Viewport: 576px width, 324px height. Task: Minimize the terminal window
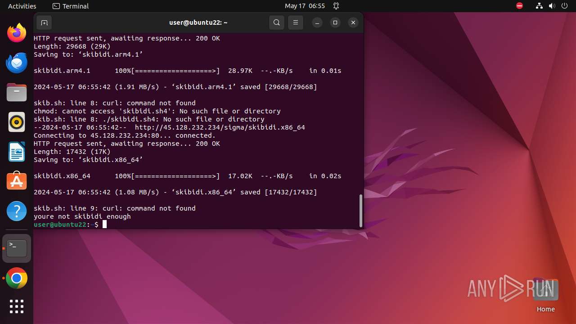(317, 22)
